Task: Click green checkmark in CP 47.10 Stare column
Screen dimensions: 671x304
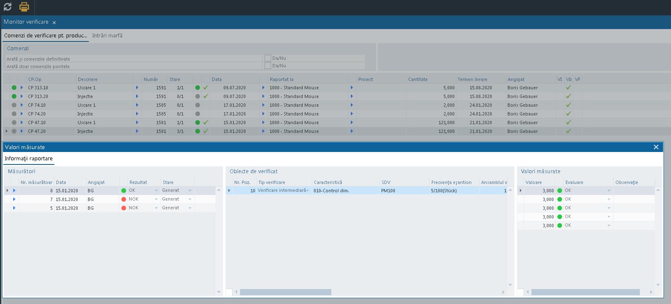Action: point(206,123)
